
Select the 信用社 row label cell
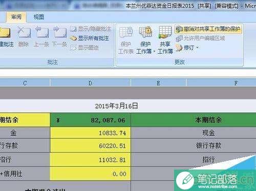point(25,174)
